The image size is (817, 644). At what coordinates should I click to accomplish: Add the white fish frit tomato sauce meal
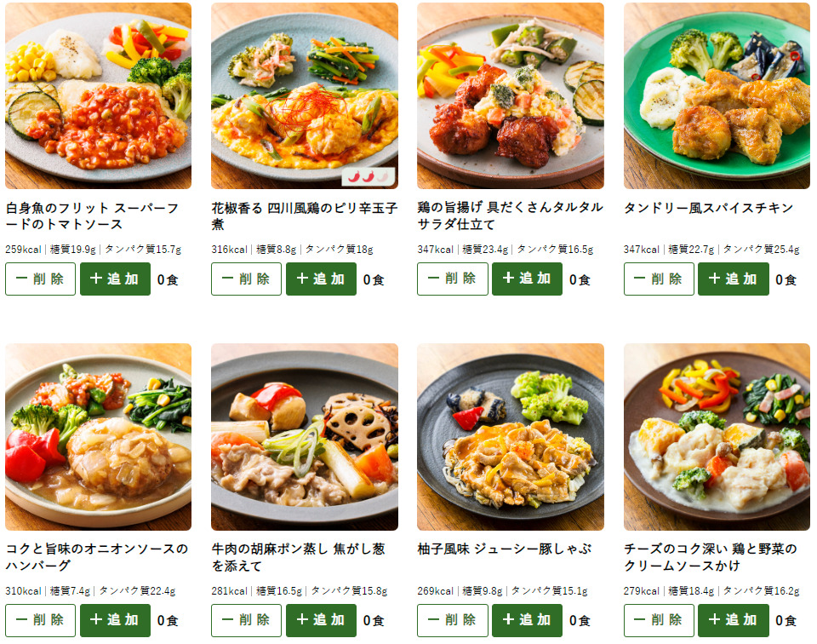click(115, 279)
